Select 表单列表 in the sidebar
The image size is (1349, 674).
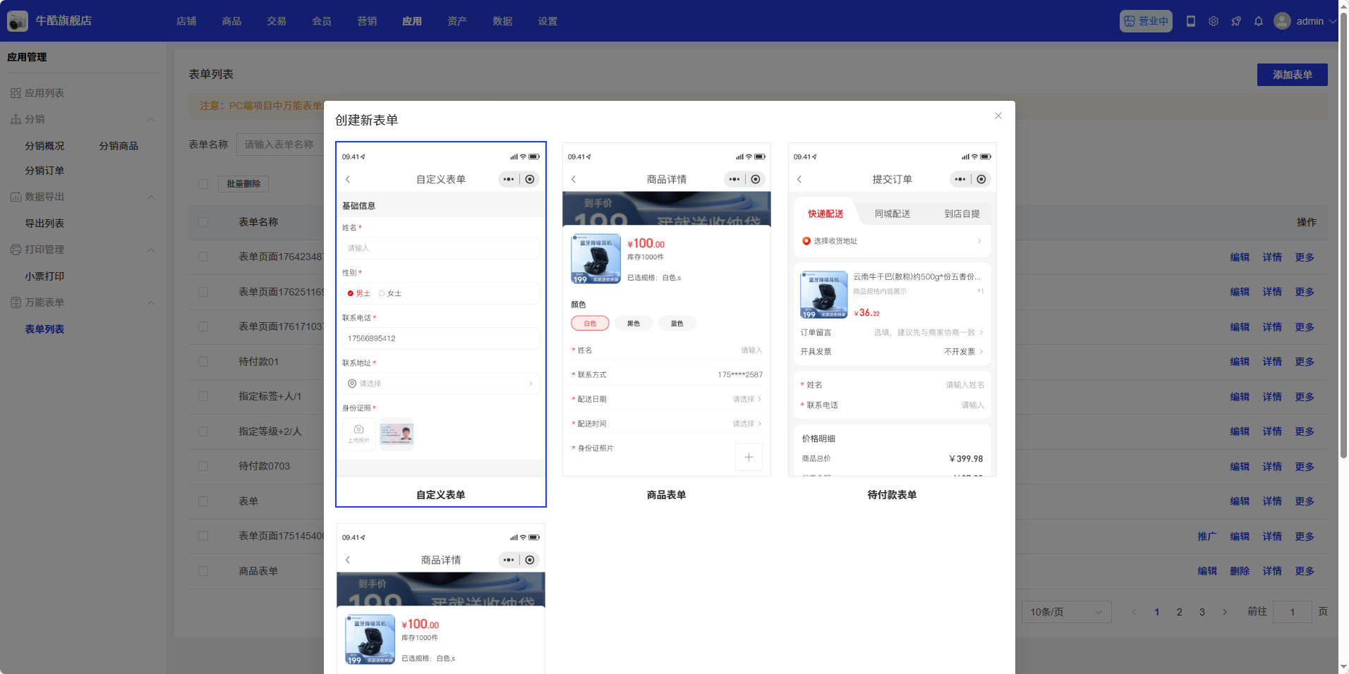tap(44, 329)
